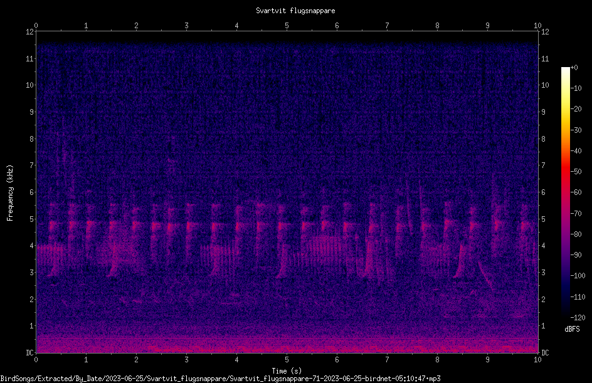
Task: Click the 10 second mark on top time axis
Action: tap(537, 26)
